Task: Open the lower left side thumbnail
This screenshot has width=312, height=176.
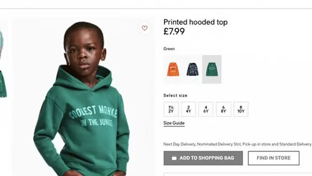Action: [3, 84]
